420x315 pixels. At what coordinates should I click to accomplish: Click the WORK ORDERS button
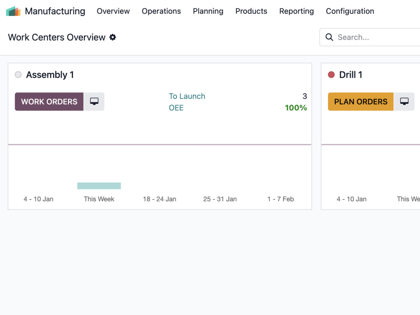49,102
